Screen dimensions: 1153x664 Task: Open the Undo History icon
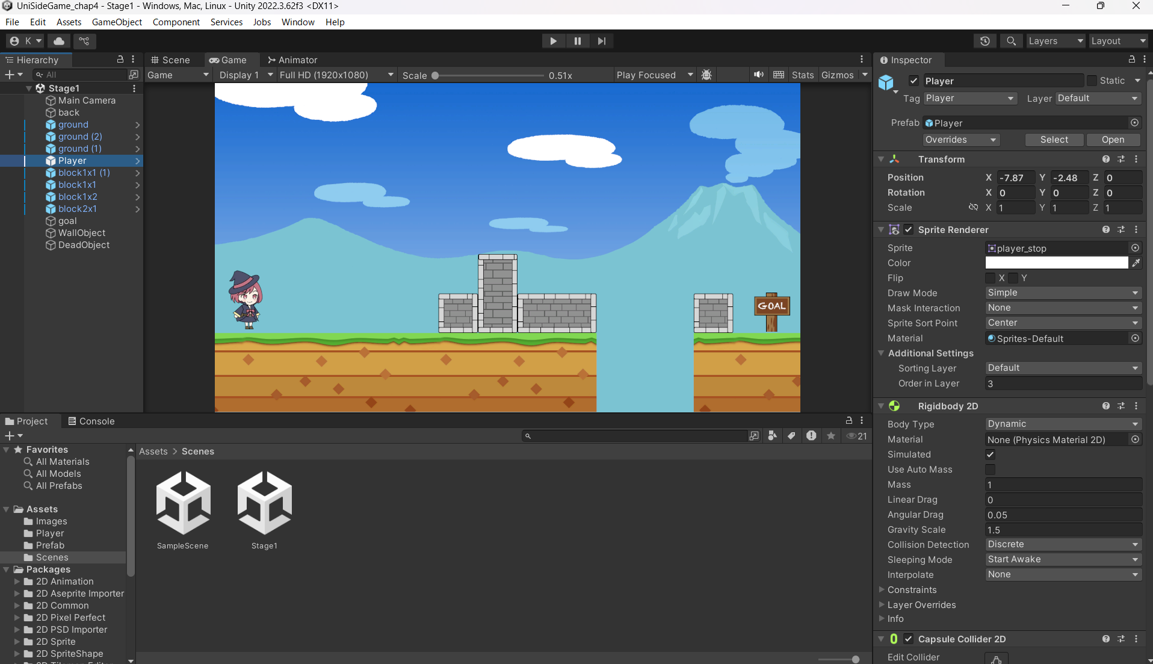[x=985, y=41]
